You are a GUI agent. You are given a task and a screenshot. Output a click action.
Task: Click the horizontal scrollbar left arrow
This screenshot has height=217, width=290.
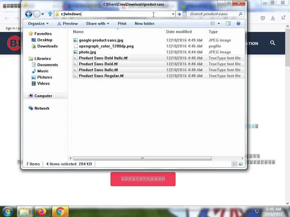click(x=71, y=158)
